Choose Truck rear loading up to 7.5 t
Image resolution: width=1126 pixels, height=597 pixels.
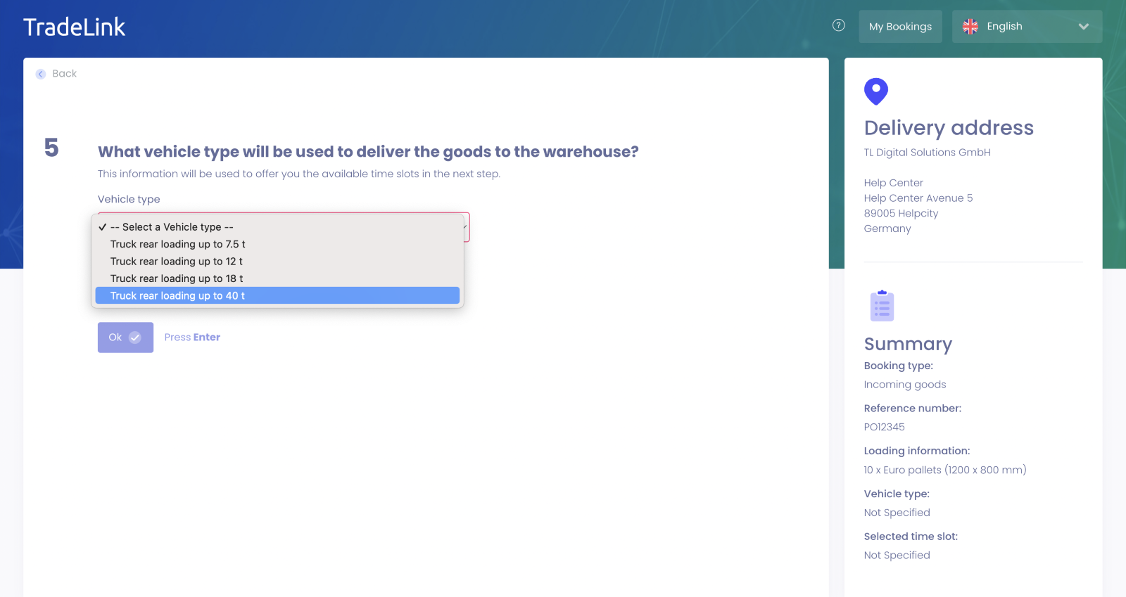pos(177,244)
